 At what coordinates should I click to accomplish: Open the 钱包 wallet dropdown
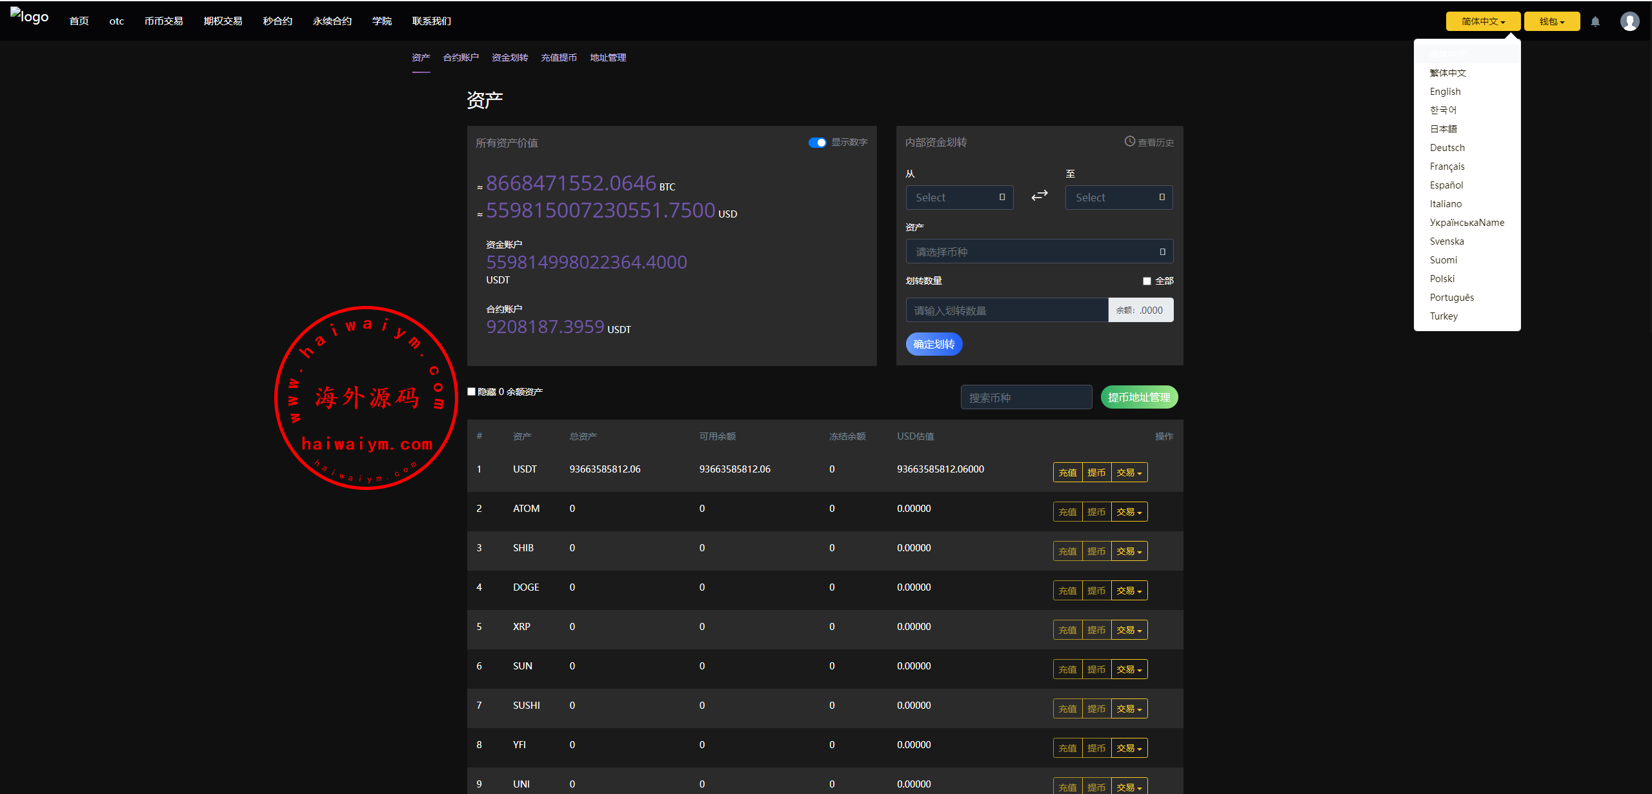click(x=1551, y=21)
